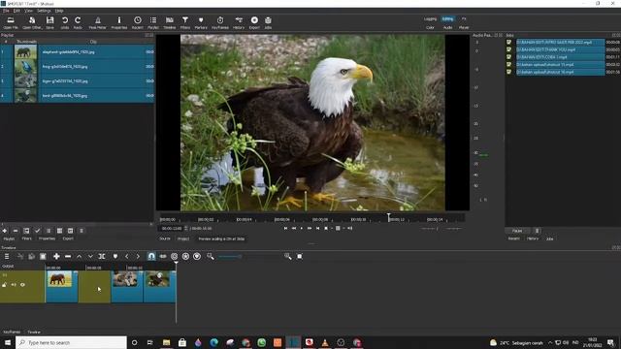The image size is (621, 349).
Task: Open the Markers panel from the toolbar
Action: point(201,22)
